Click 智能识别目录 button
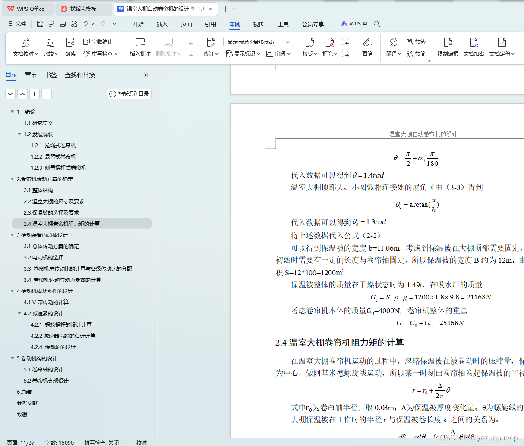The width and height of the screenshot is (524, 446). [x=129, y=94]
